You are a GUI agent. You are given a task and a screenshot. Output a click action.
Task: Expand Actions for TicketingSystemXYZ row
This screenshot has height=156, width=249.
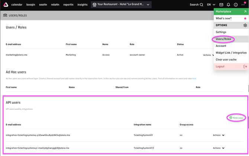[219, 148]
